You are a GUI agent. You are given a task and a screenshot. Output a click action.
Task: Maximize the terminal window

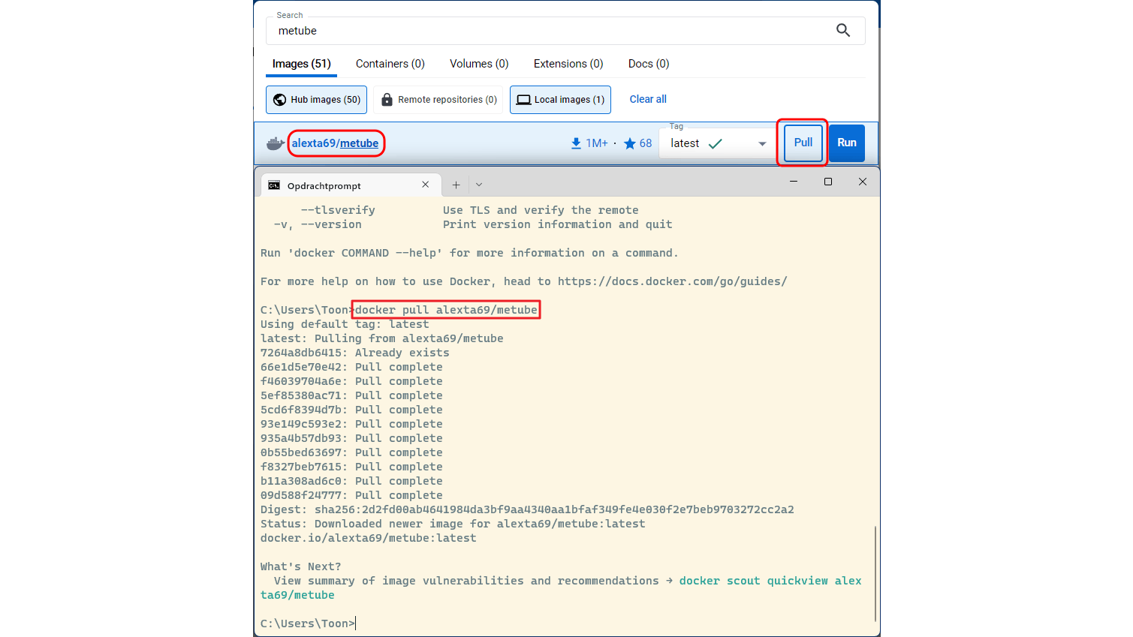[x=828, y=182]
